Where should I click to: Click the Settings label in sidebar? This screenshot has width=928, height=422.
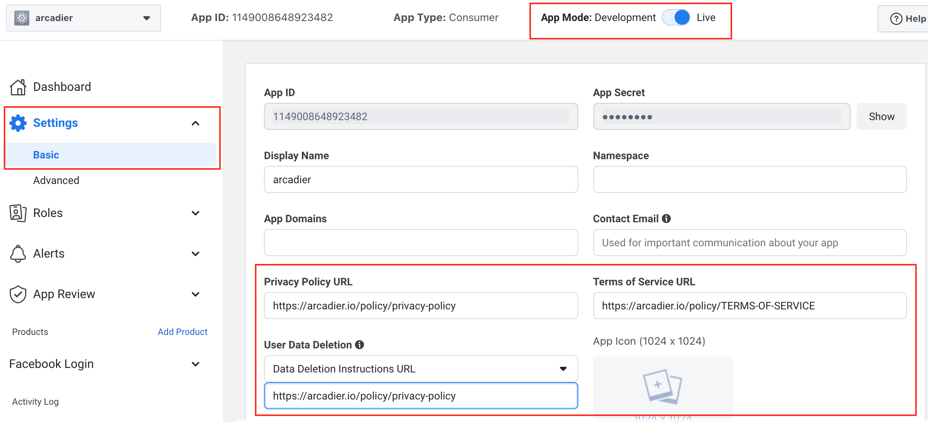[56, 123]
